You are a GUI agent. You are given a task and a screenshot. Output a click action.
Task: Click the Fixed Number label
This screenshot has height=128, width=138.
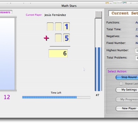[116, 43]
